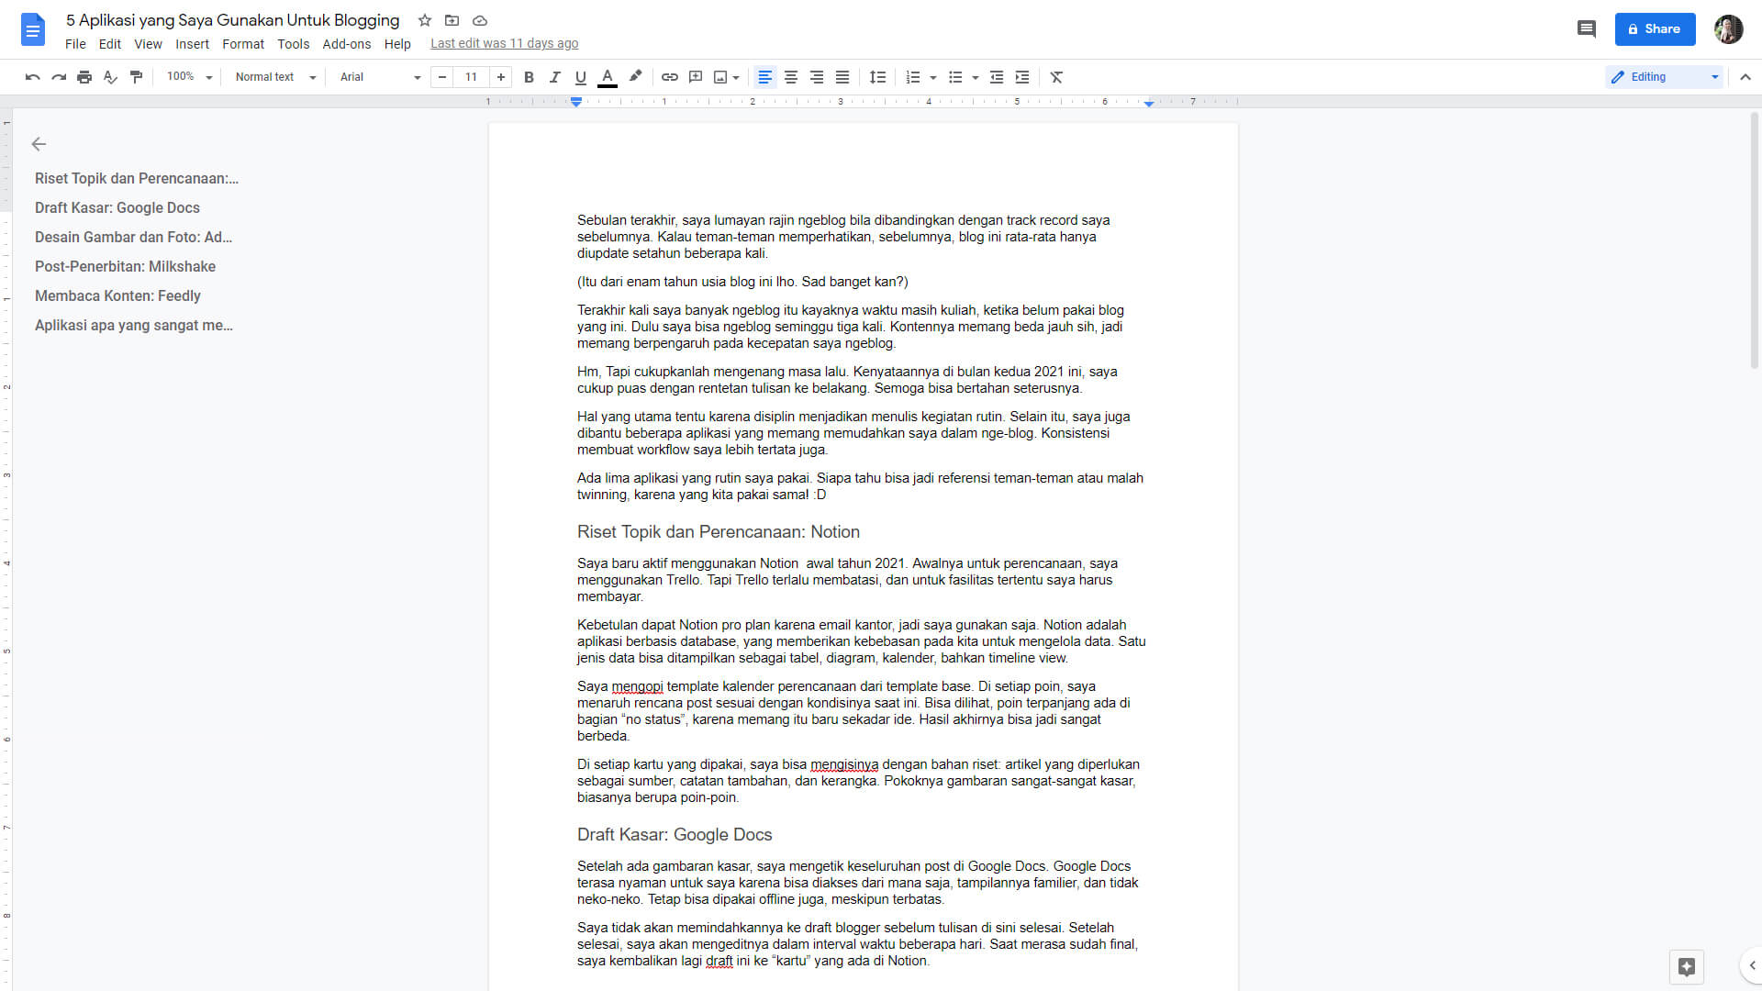Click the Italic formatting icon

554,77
